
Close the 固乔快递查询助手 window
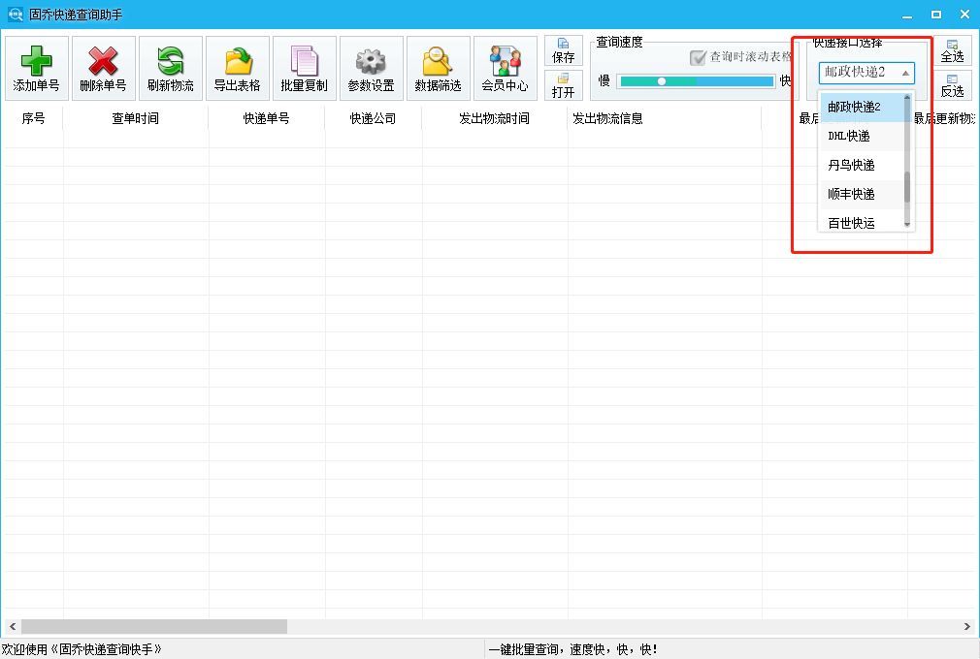(x=965, y=15)
